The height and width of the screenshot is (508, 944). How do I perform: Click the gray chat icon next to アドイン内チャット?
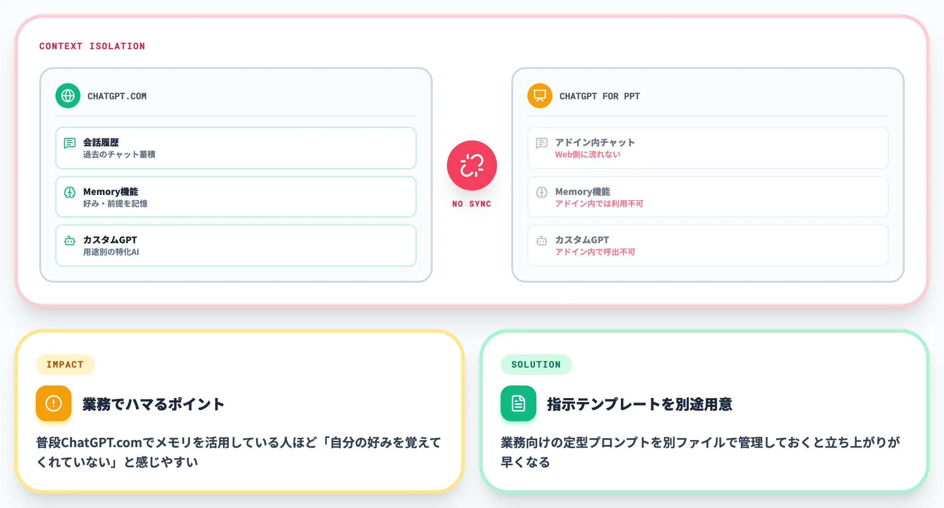[542, 143]
